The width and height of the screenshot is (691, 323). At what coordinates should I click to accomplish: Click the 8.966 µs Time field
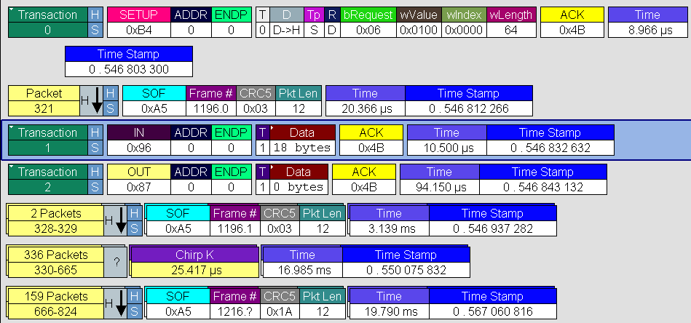click(648, 23)
